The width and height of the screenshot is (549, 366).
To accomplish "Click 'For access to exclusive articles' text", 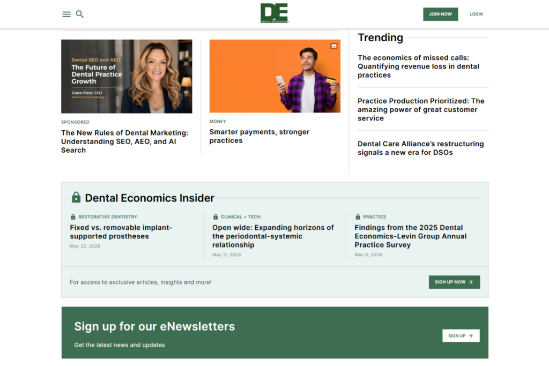I will pyautogui.click(x=141, y=282).
